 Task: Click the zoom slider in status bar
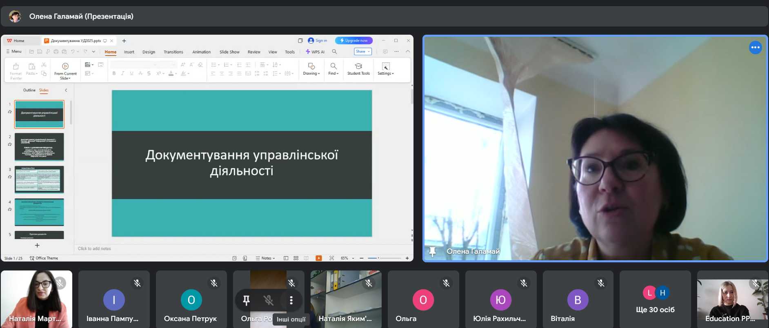point(384,258)
